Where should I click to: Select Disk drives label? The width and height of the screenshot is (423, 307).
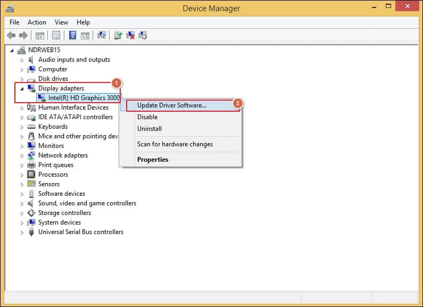(53, 79)
